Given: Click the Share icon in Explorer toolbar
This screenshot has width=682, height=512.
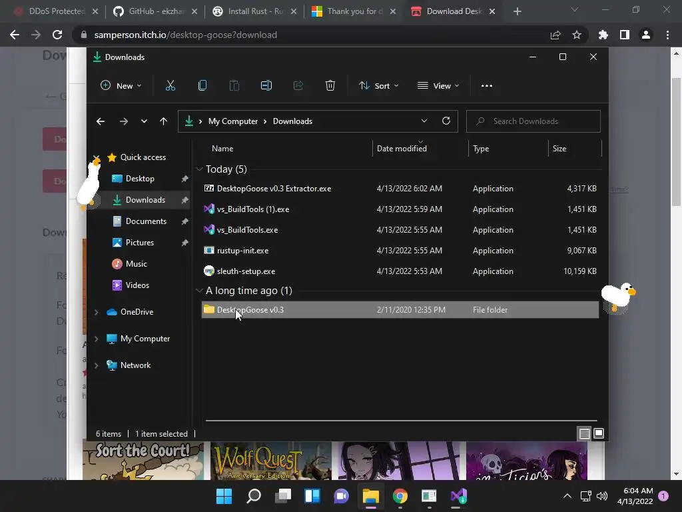Looking at the screenshot, I should point(298,86).
